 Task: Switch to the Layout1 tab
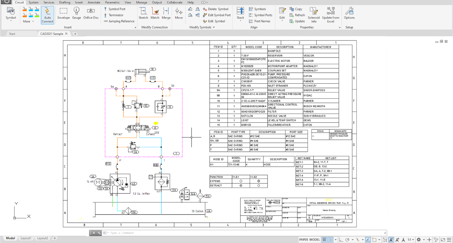tap(26, 238)
